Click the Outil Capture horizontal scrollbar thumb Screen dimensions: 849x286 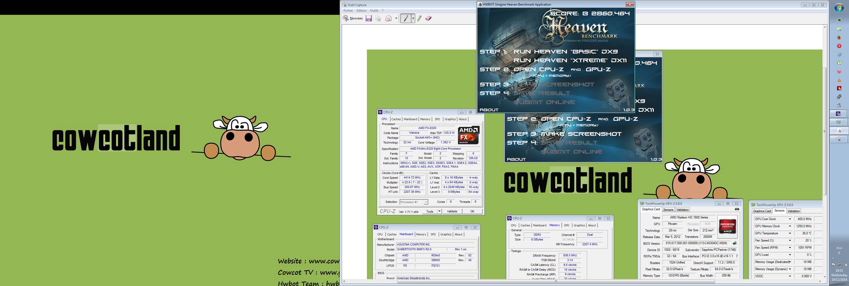coord(556,281)
